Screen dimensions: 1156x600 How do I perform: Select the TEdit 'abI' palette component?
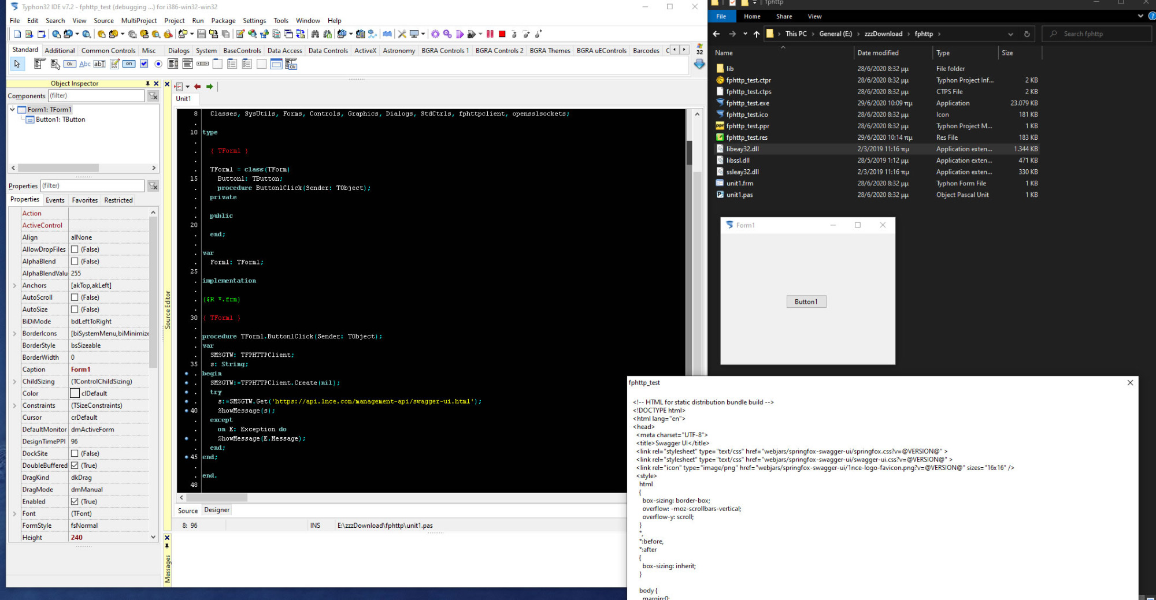point(99,64)
